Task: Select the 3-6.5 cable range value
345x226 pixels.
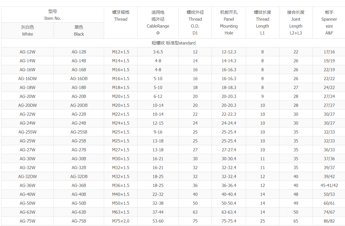Action: pyautogui.click(x=158, y=52)
